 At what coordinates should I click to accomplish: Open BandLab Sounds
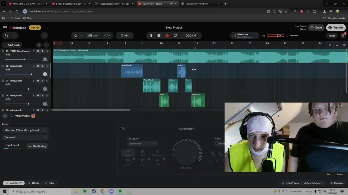314,183
